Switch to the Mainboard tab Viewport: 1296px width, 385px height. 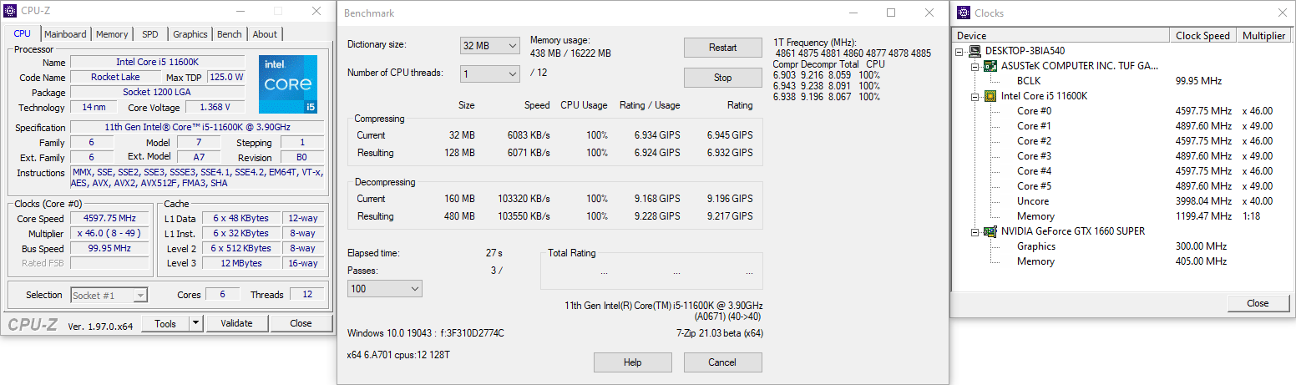(65, 34)
